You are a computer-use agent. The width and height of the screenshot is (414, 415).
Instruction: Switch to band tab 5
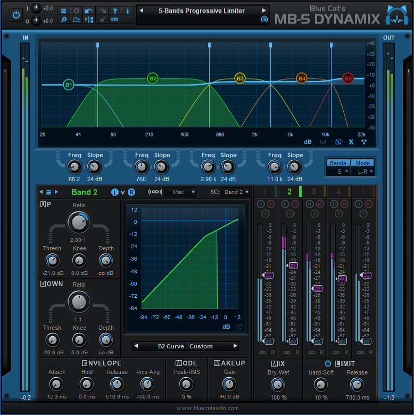click(x=363, y=192)
